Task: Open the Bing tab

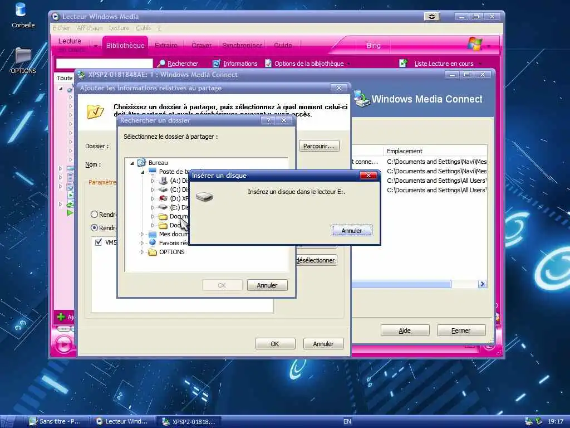Action: (374, 46)
